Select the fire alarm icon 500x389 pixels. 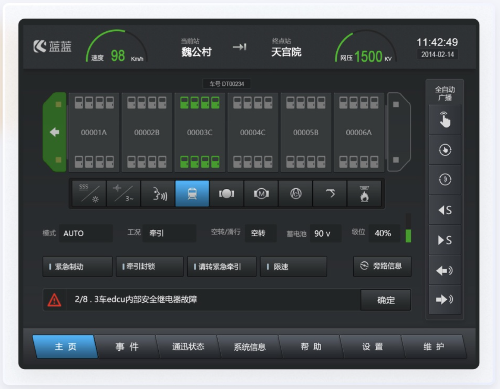[364, 193]
